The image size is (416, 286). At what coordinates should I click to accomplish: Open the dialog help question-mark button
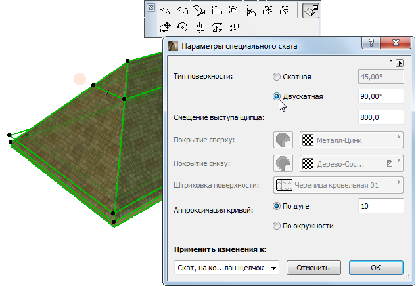371,43
